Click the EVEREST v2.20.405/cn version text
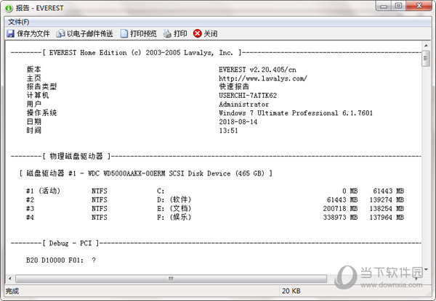Viewport: 436px width, 301px height. point(257,70)
